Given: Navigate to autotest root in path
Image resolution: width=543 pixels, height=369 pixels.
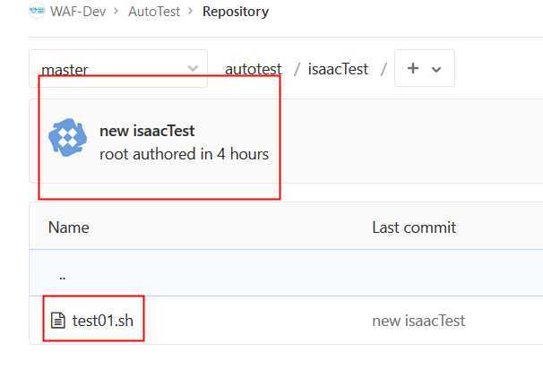Looking at the screenshot, I should (x=254, y=69).
